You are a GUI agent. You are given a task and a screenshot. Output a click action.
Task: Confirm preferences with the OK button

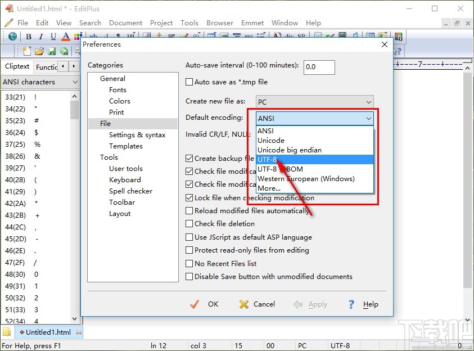[204, 304]
